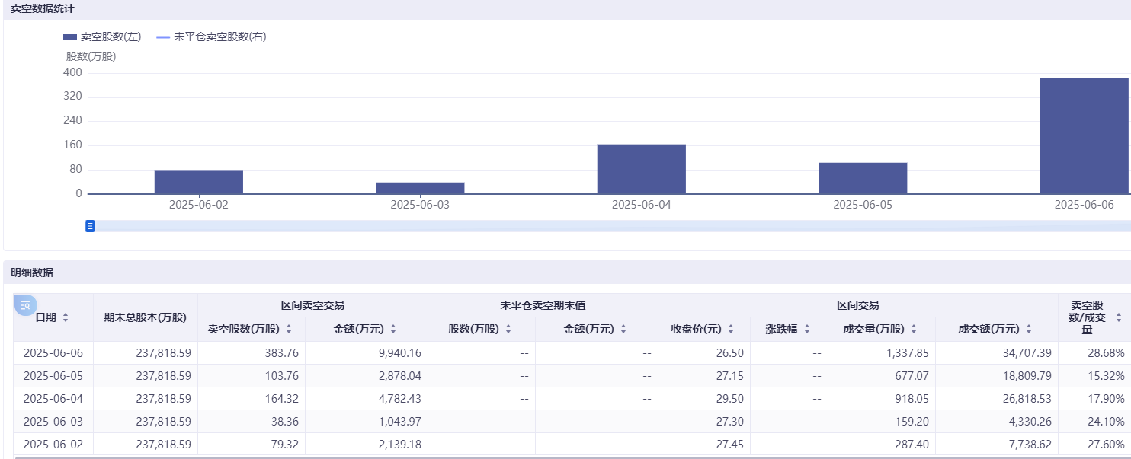The image size is (1131, 459).
Task: Sort 金额(万元) under 未平仓卖空期末值
Action: click(x=623, y=329)
